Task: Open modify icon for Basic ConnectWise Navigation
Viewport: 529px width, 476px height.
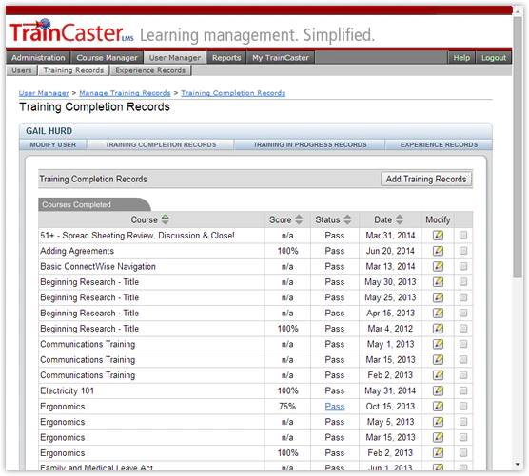Action: (438, 266)
